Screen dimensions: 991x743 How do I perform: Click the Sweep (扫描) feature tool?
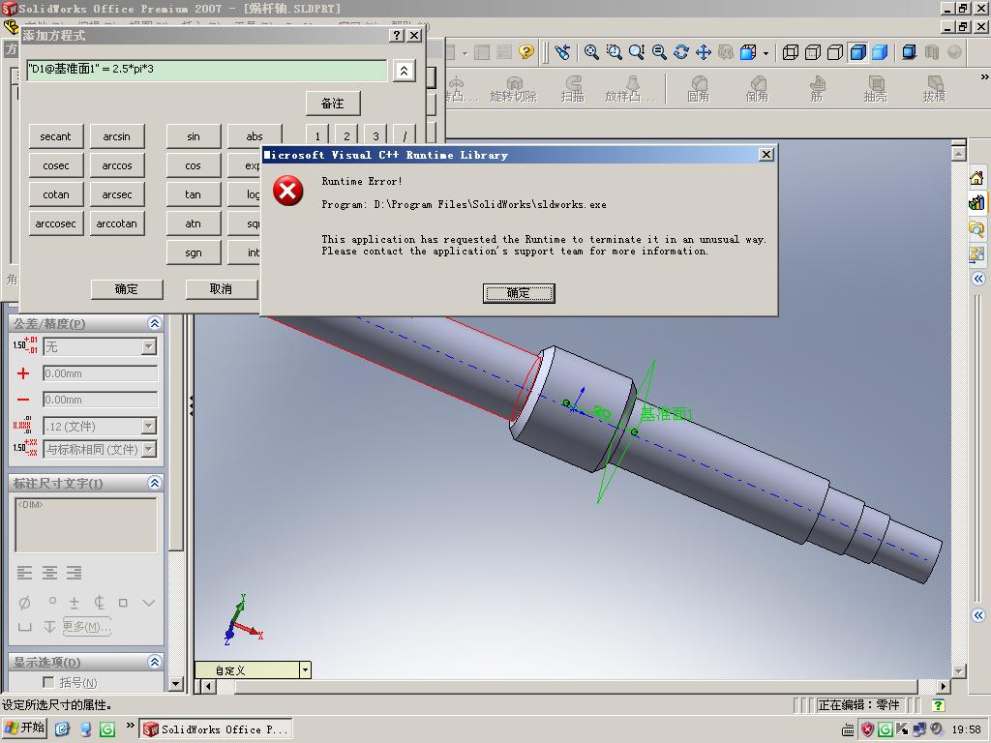(573, 89)
